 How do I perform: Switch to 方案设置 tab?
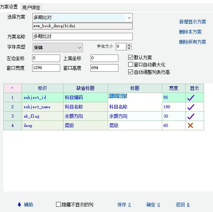9,7
